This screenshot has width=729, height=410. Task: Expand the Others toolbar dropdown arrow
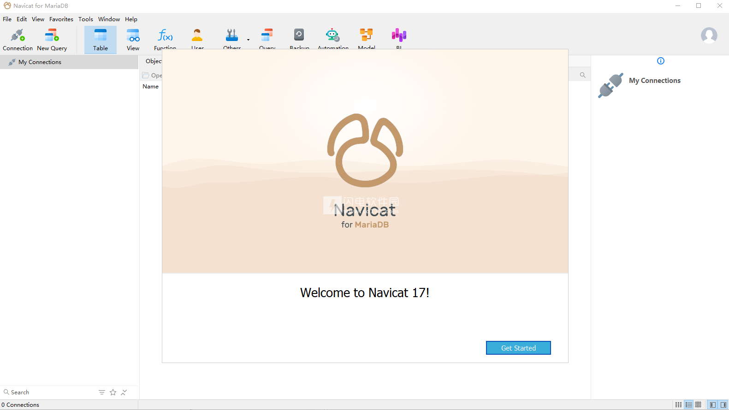coord(248,40)
